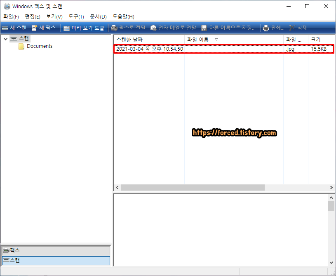Image resolution: width=336 pixels, height=276 pixels.
Task: Open the Tools menu (도구)
Action: (76, 17)
